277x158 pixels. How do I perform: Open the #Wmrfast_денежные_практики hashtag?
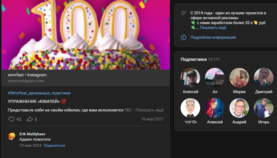click(x=39, y=93)
